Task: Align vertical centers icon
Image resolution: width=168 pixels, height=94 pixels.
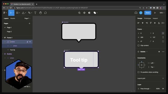Action: (155, 23)
